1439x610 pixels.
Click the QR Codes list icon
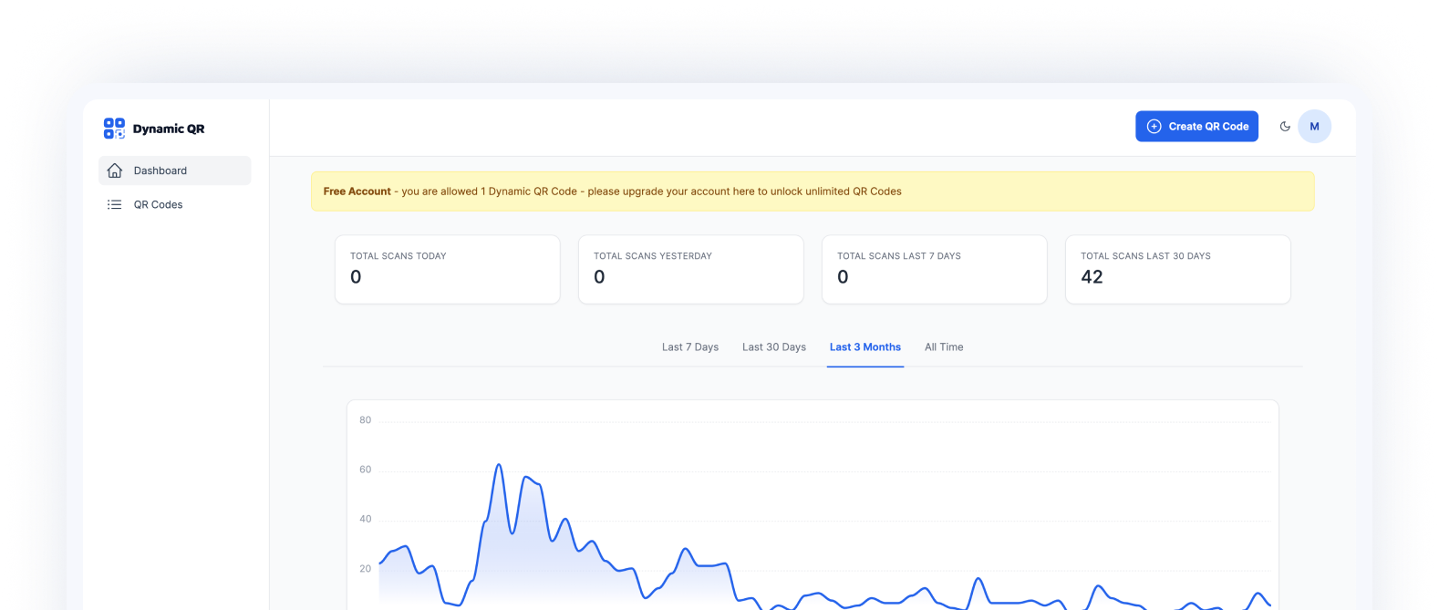115,205
